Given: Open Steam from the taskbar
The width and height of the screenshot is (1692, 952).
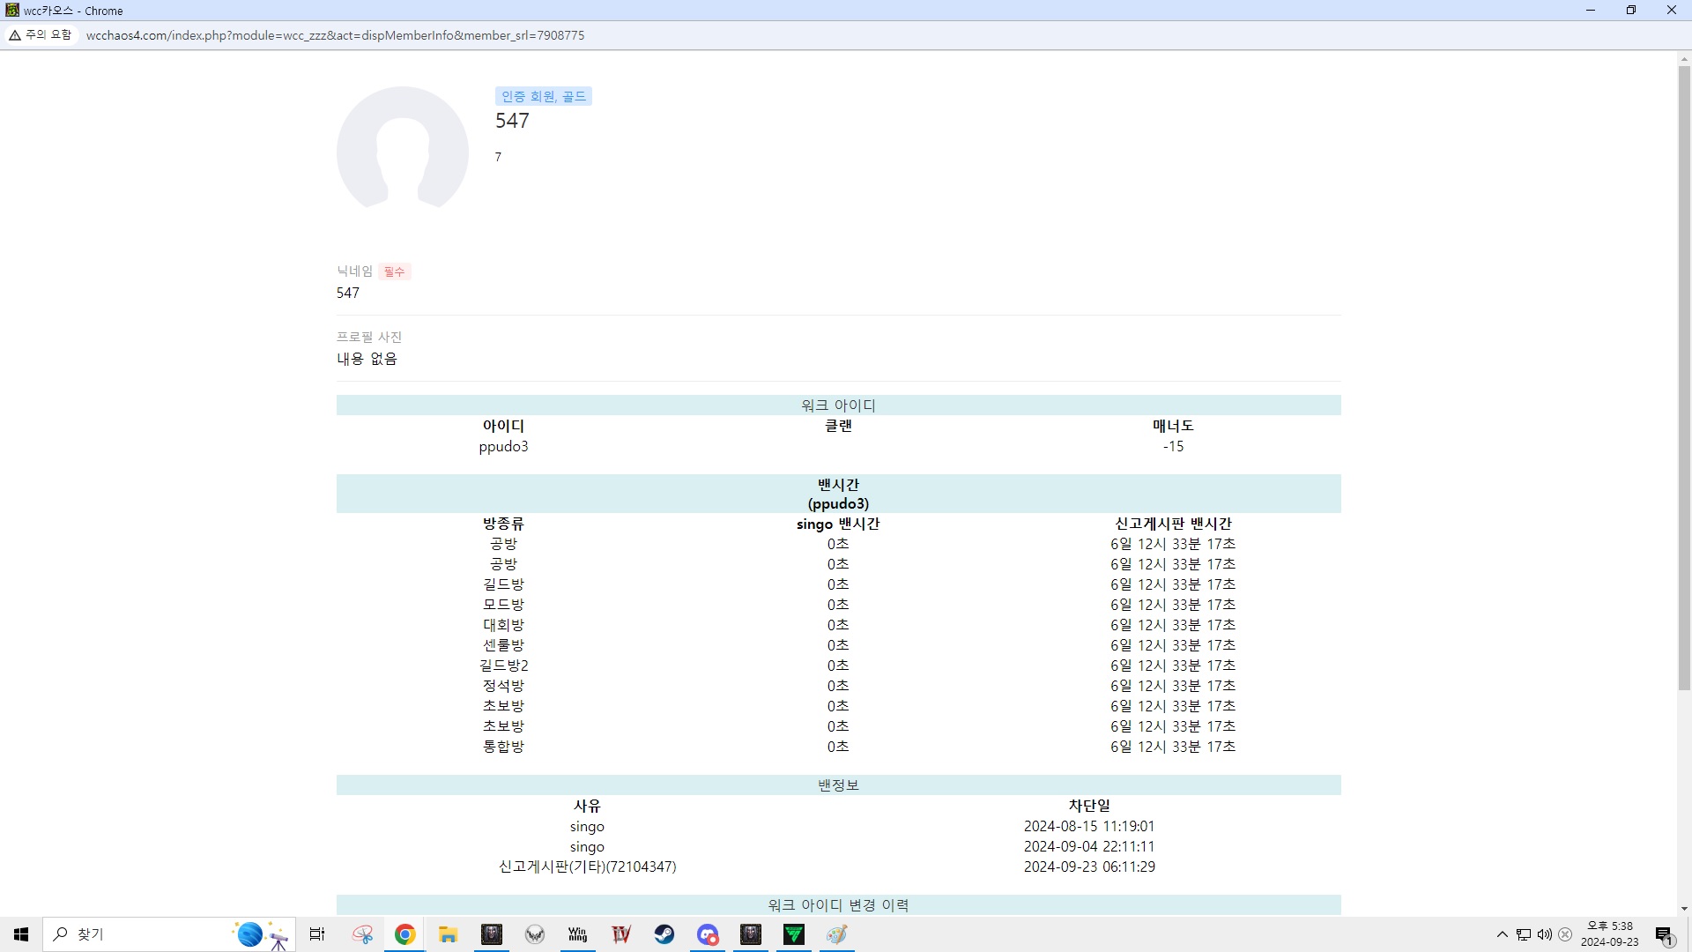Looking at the screenshot, I should coord(664,934).
